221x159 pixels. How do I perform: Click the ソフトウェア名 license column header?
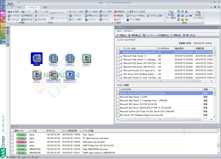pos(161,89)
